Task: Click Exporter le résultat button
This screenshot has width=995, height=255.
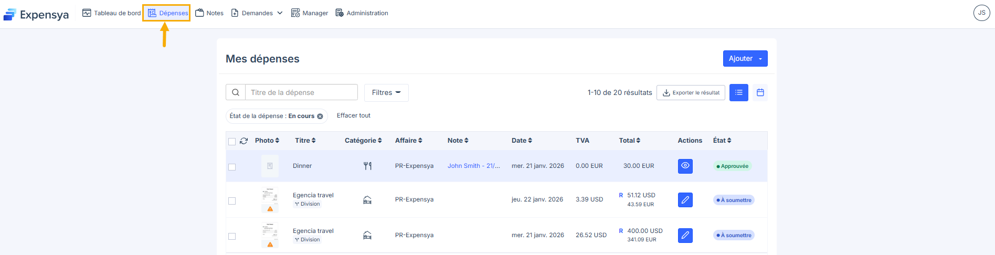Action: pos(691,92)
